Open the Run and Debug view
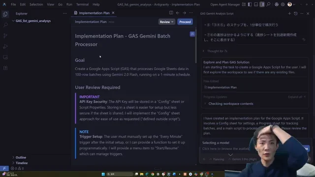315x177 pixels. pos(5,47)
